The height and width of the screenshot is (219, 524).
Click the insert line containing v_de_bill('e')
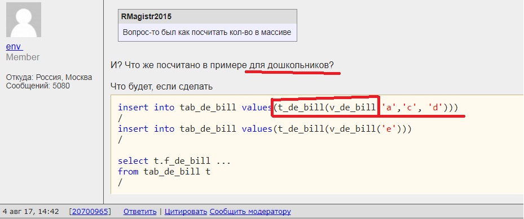tap(265, 129)
